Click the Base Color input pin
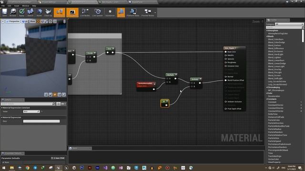 coord(225,52)
